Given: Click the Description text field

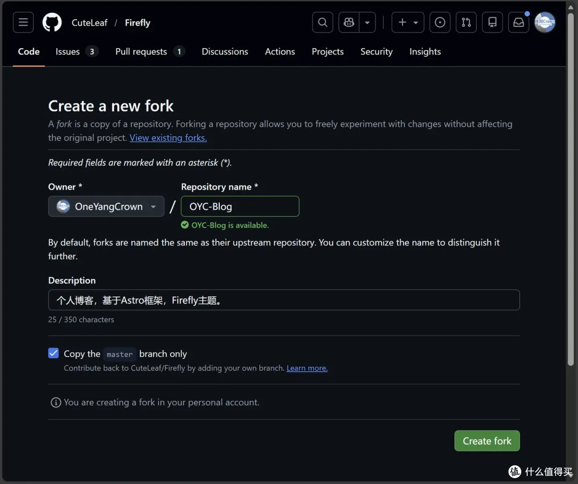Looking at the screenshot, I should point(284,300).
